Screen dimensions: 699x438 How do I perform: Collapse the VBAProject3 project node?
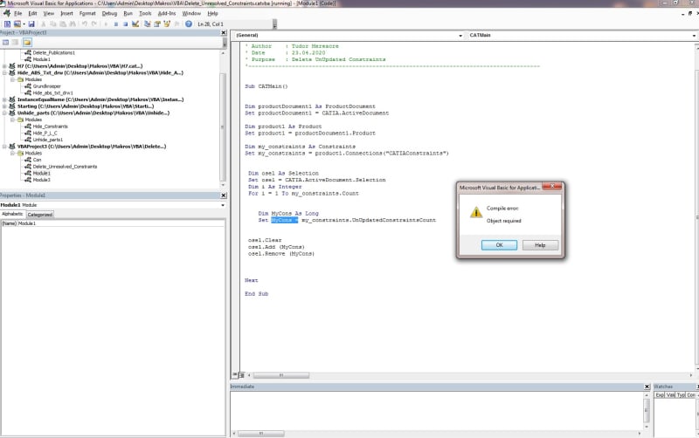(4, 146)
